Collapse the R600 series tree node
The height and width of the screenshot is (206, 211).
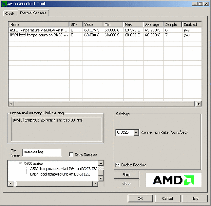pos(20,163)
